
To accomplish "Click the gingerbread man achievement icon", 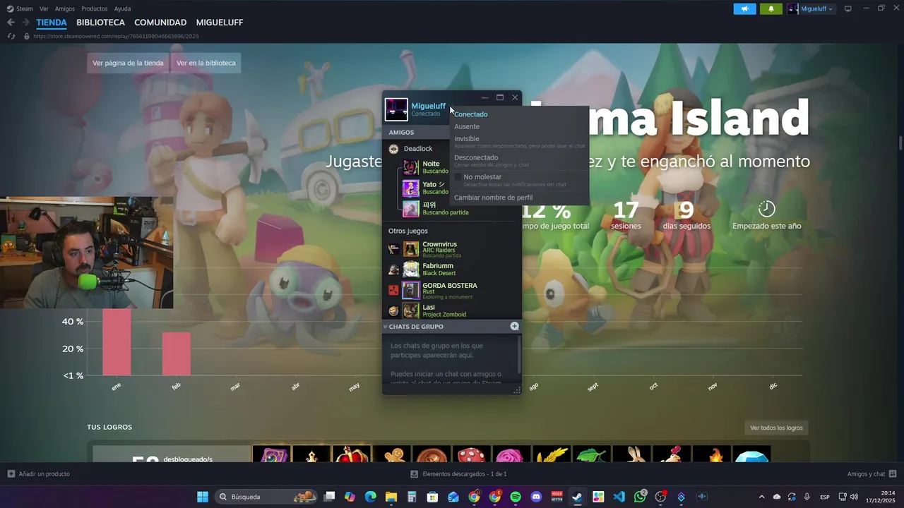I will [391, 455].
